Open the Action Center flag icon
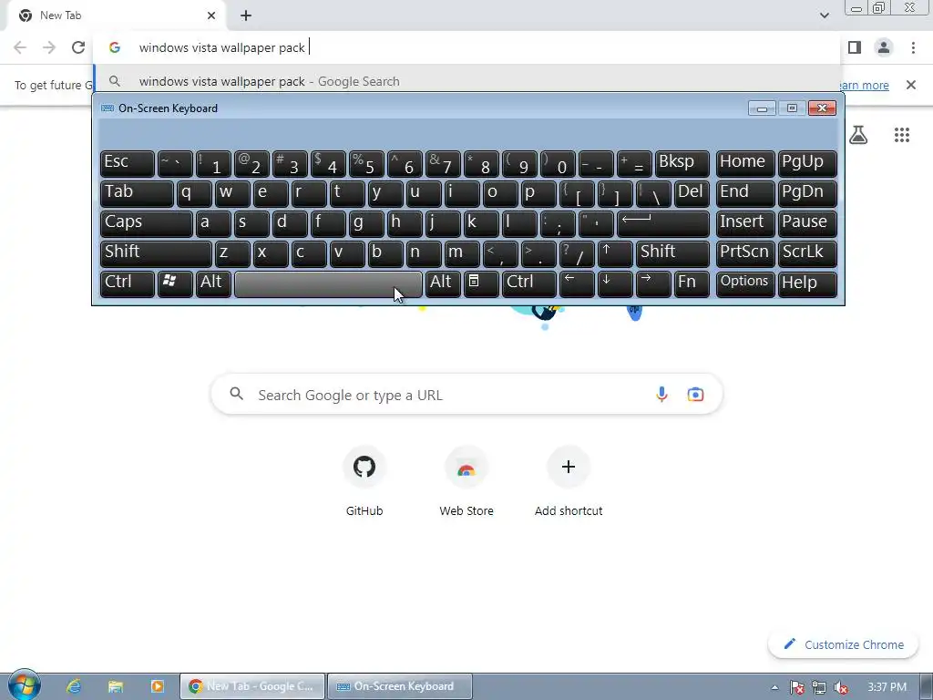The image size is (933, 700). click(x=796, y=687)
